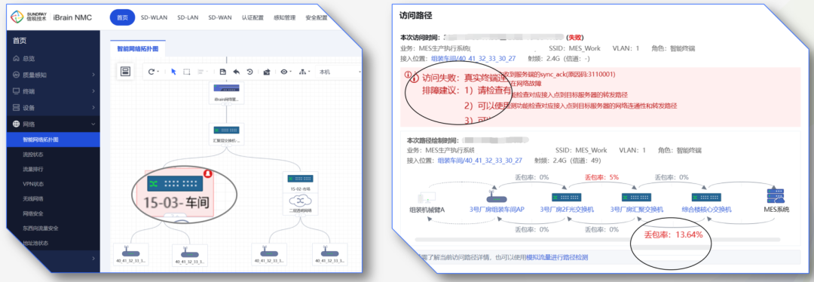Open the 认证配置 top menu
This screenshot has width=814, height=282.
[251, 17]
